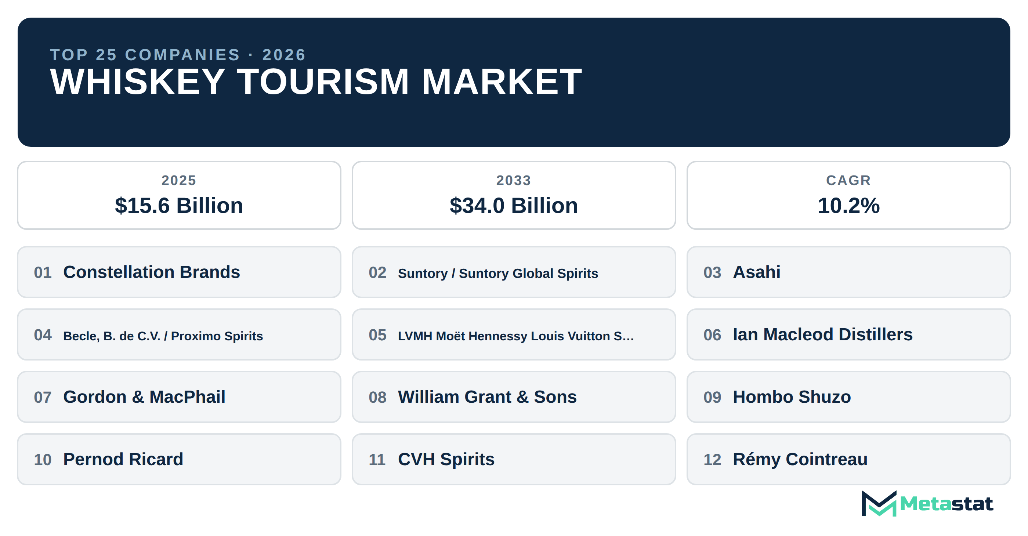The image size is (1028, 536).
Task: Click the 2033 $34.0 Billion stat box
Action: tap(514, 196)
